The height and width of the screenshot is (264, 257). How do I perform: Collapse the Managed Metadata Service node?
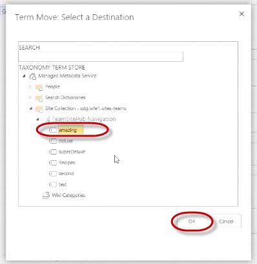point(24,76)
